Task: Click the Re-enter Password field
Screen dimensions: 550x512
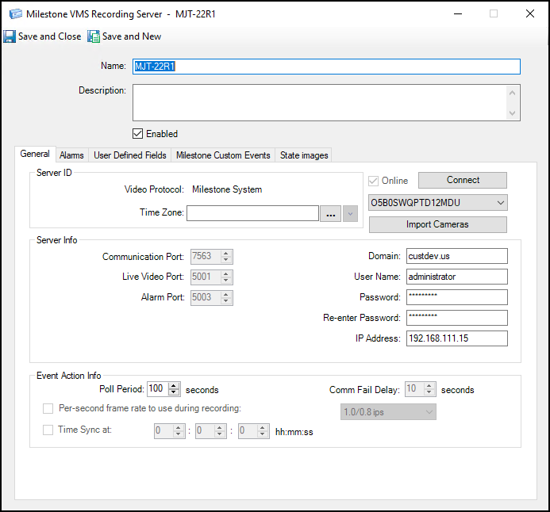Action: click(x=456, y=318)
